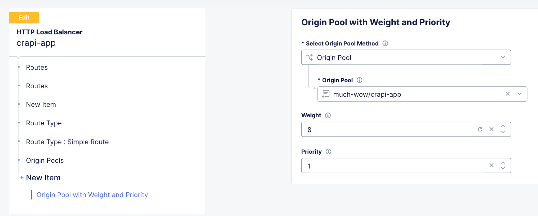Select Origin Pools in the left tree
538x216 pixels.
(44, 160)
